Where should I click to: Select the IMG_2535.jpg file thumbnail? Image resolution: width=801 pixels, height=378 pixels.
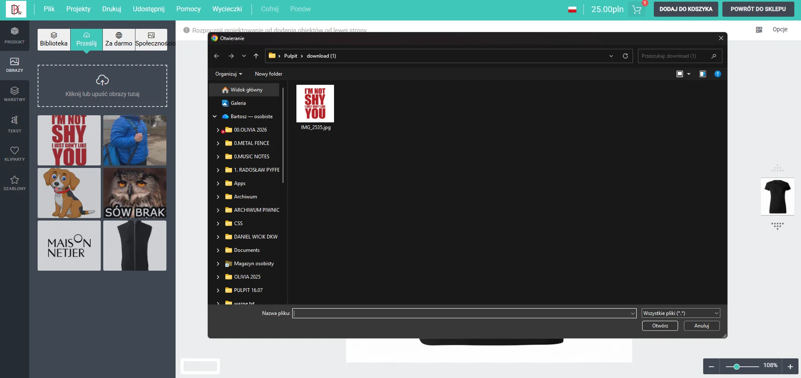[315, 104]
